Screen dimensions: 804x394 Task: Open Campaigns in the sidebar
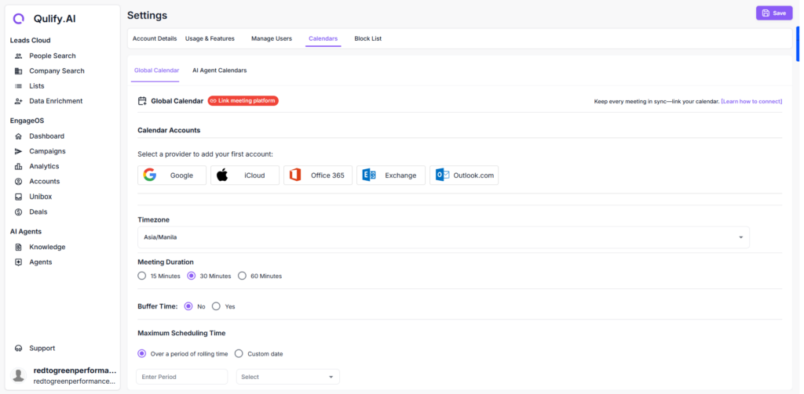click(x=47, y=151)
